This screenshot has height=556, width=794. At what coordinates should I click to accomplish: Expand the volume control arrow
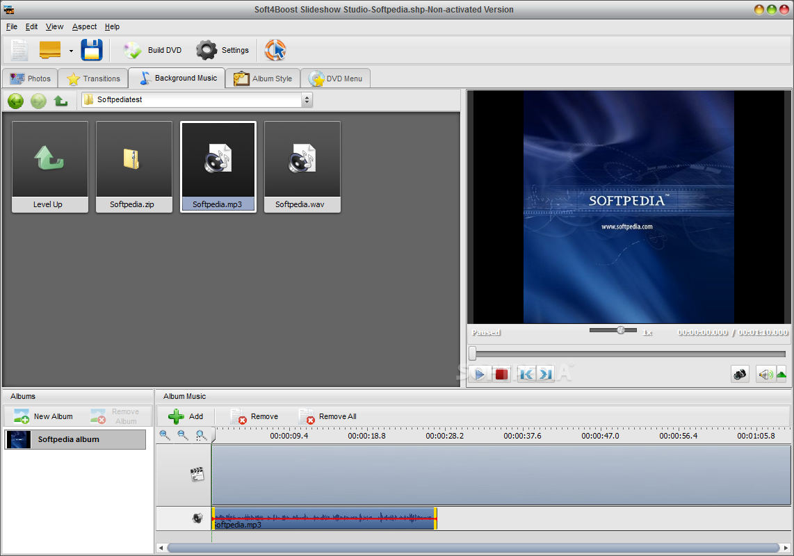pos(781,374)
